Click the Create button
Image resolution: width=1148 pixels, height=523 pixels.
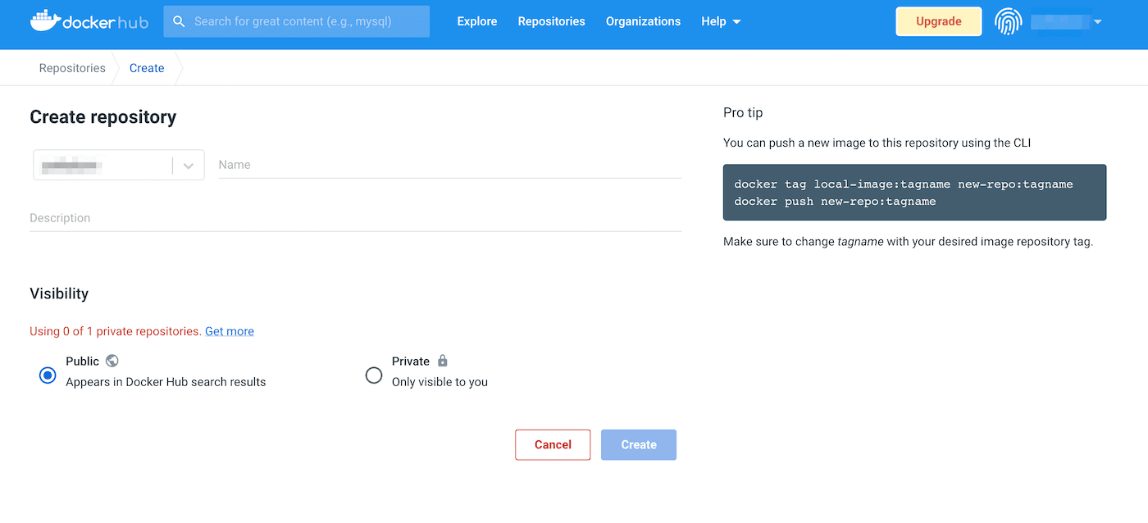click(638, 444)
